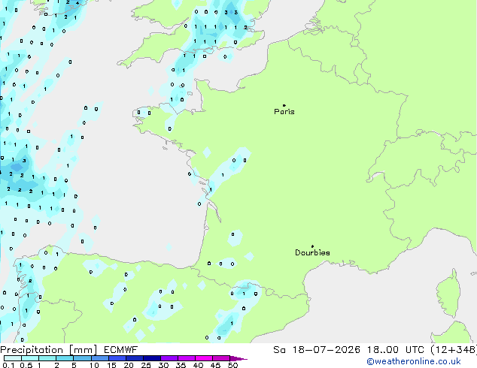477x368 pixels.
Task: Click the black dot marking Dourbies
Action: point(312,246)
